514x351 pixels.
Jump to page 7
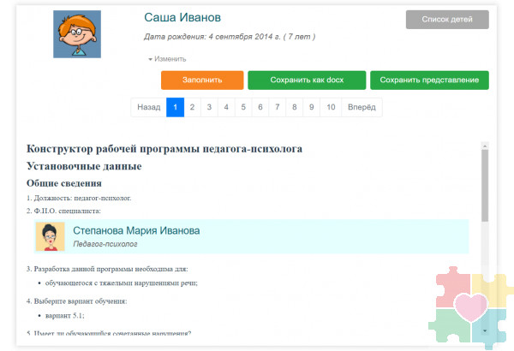point(277,107)
